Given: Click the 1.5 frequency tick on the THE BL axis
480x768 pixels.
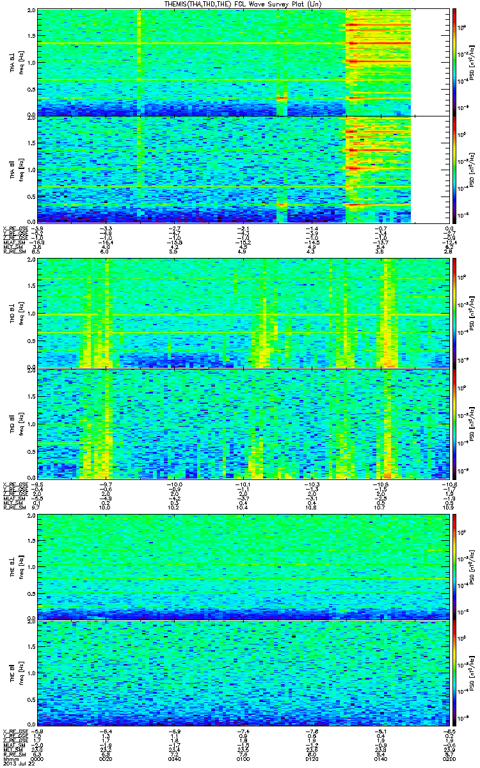Looking at the screenshot, I should (x=31, y=540).
